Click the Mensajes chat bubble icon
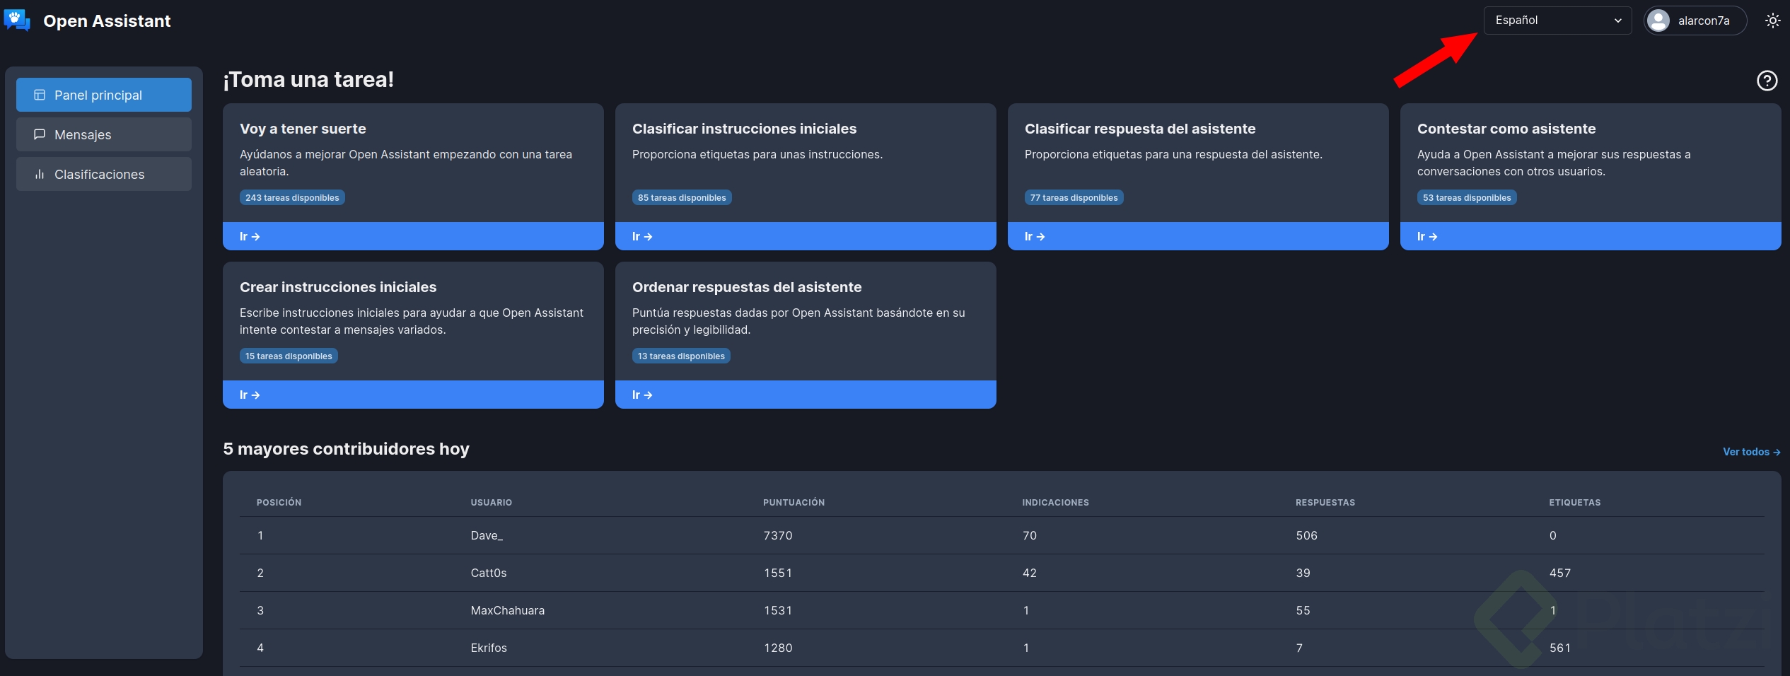The height and width of the screenshot is (676, 1790). point(40,134)
